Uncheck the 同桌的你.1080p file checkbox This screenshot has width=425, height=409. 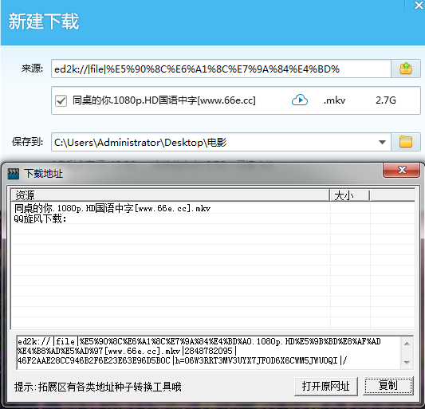click(x=61, y=100)
